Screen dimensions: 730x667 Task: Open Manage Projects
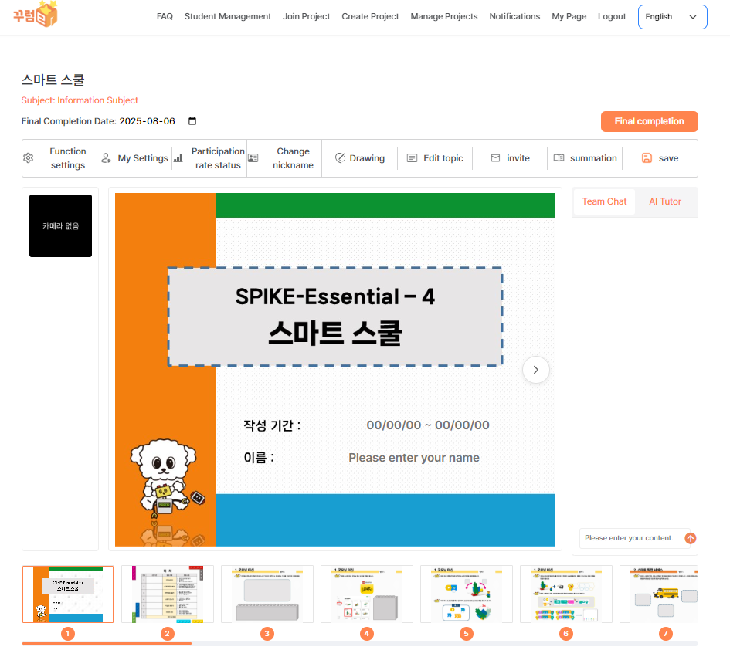[444, 16]
